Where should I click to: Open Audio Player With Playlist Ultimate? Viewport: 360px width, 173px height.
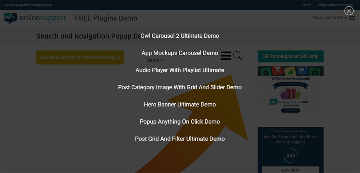180,70
